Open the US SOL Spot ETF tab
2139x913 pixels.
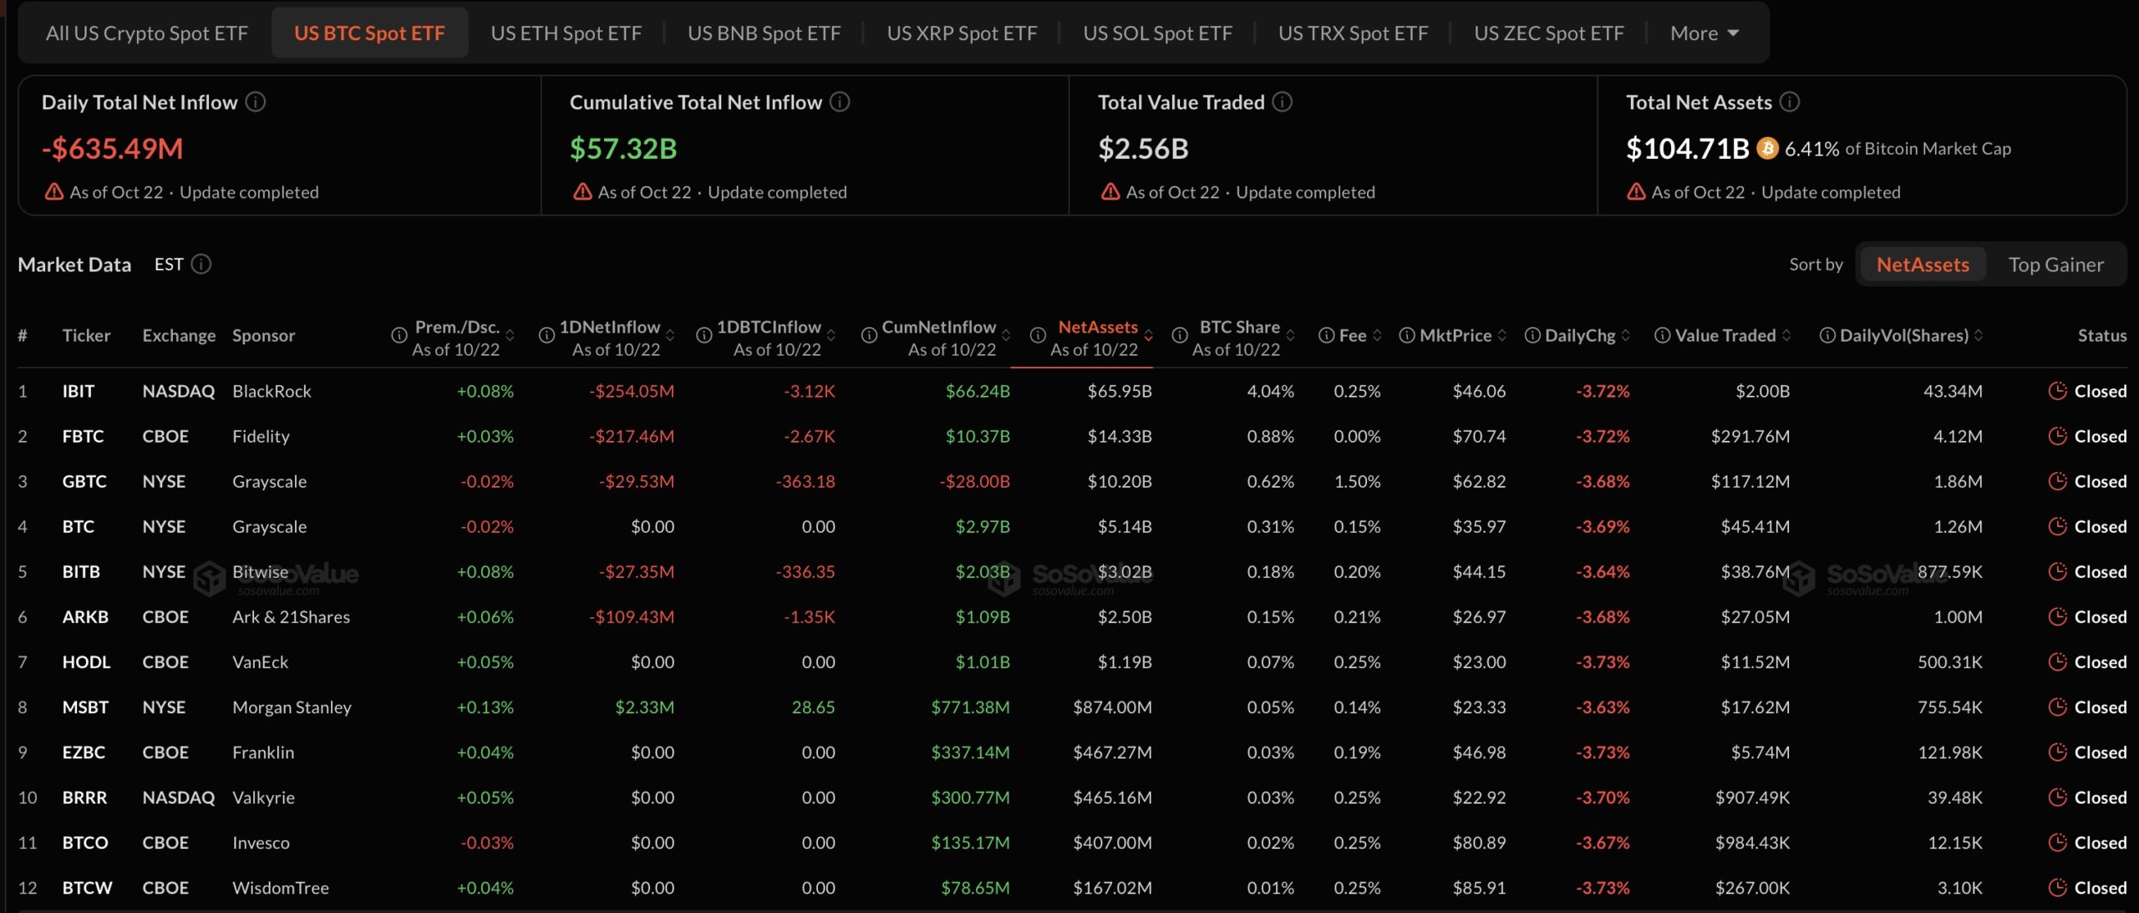(1157, 33)
